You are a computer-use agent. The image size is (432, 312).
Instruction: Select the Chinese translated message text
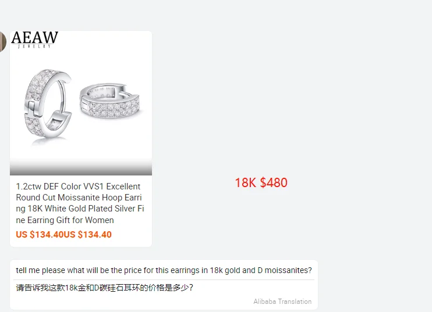click(x=104, y=288)
